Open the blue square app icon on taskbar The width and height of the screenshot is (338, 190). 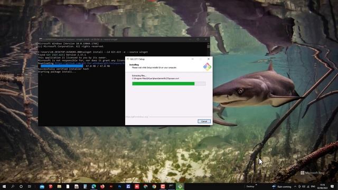point(128,186)
